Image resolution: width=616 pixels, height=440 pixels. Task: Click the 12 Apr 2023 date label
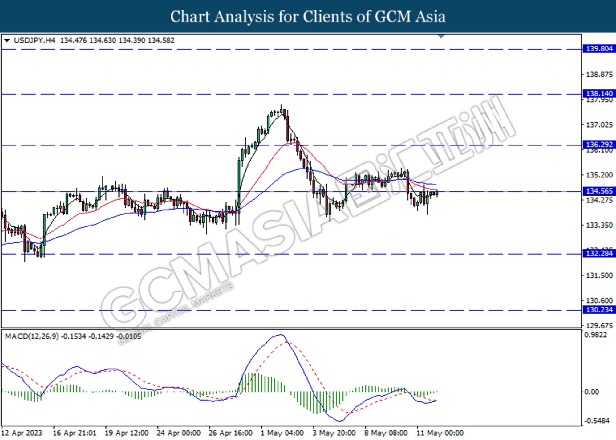click(x=22, y=433)
